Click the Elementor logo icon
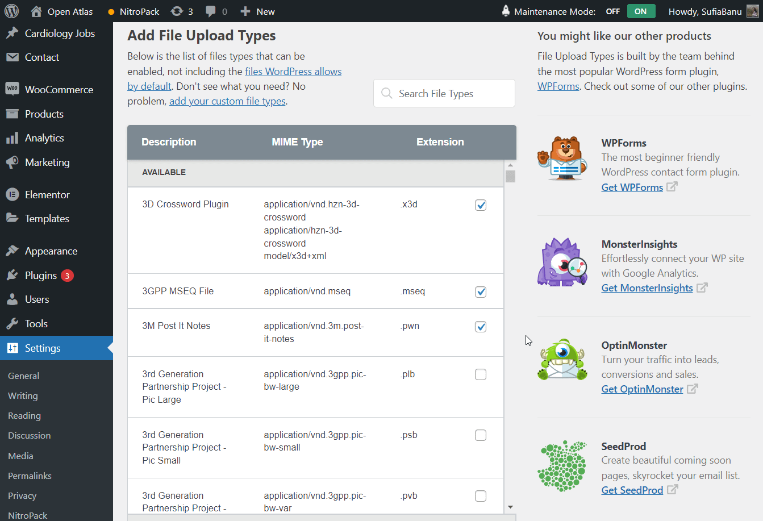 click(12, 194)
